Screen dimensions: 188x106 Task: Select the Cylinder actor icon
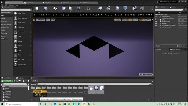pos(16,46)
